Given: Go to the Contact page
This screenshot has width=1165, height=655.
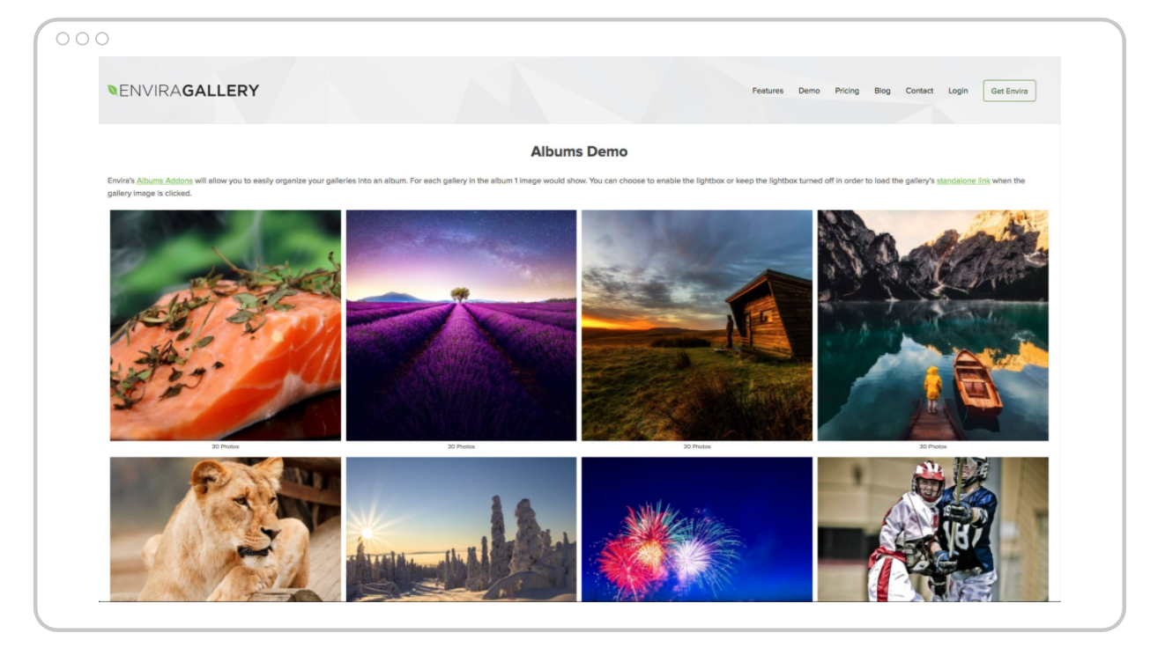Looking at the screenshot, I should coord(919,91).
